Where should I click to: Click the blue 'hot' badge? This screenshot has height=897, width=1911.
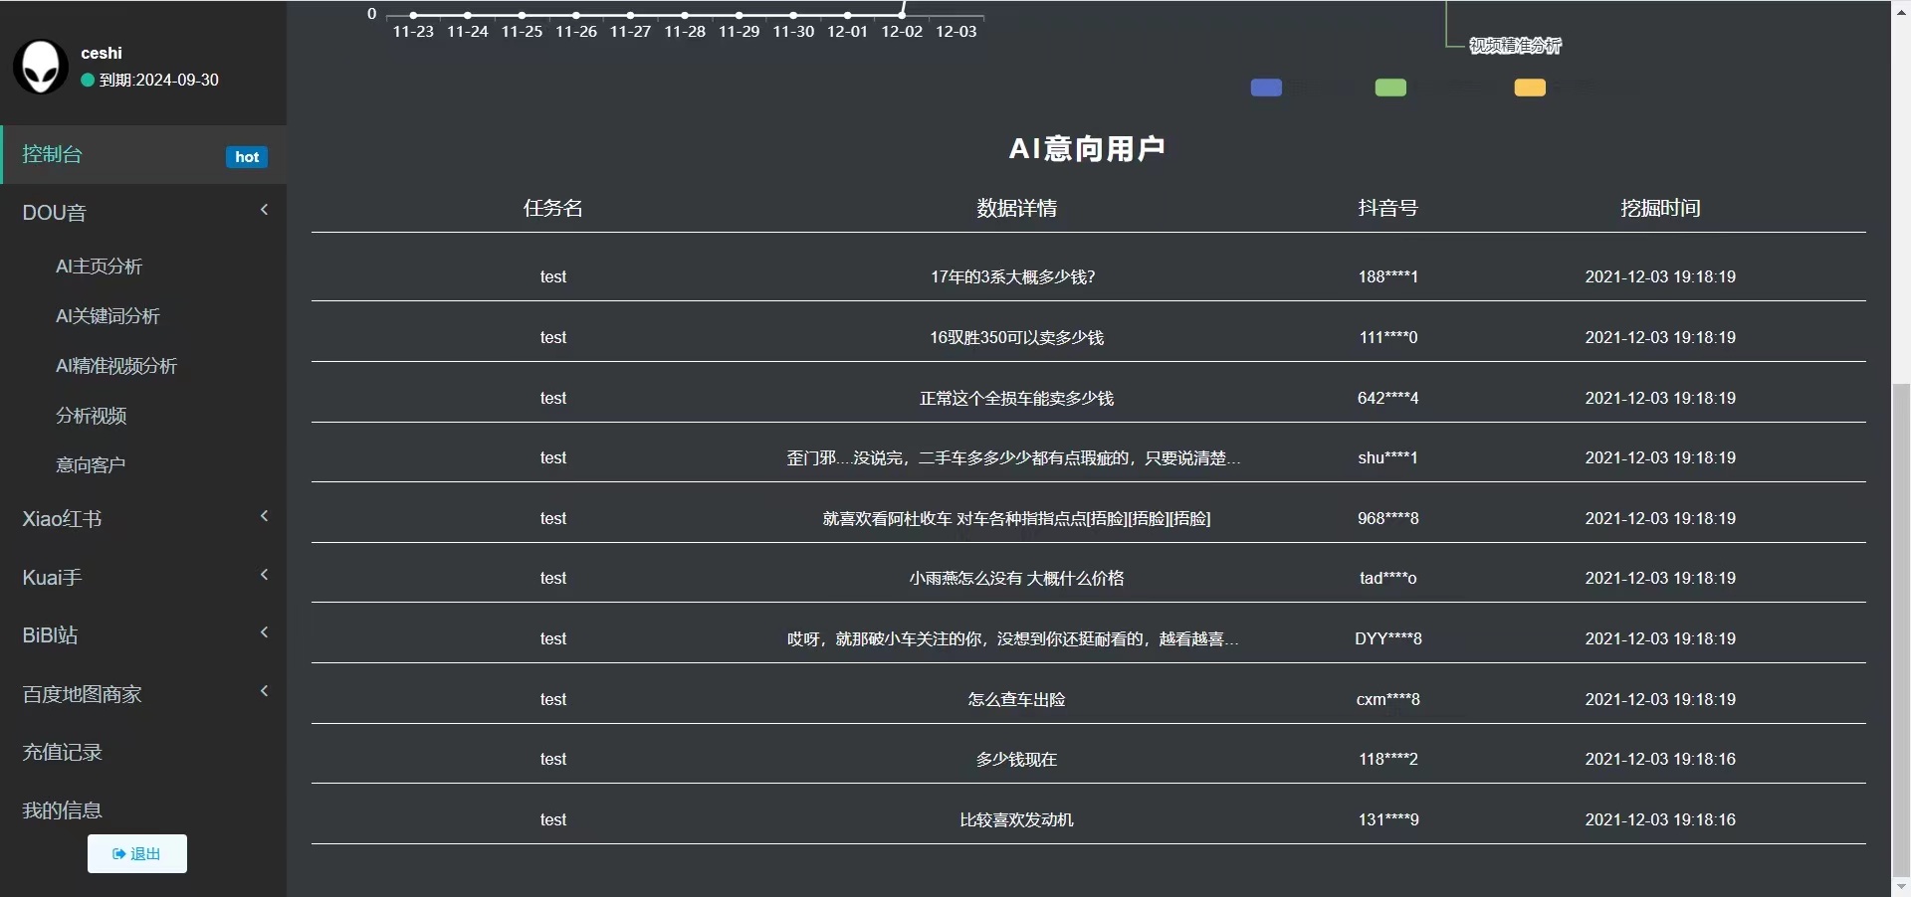pyautogui.click(x=247, y=157)
